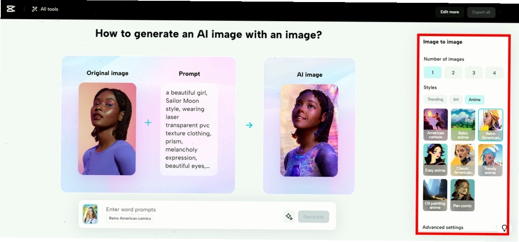Click the CapCut logo icon
The image size is (519, 242).
pyautogui.click(x=11, y=9)
